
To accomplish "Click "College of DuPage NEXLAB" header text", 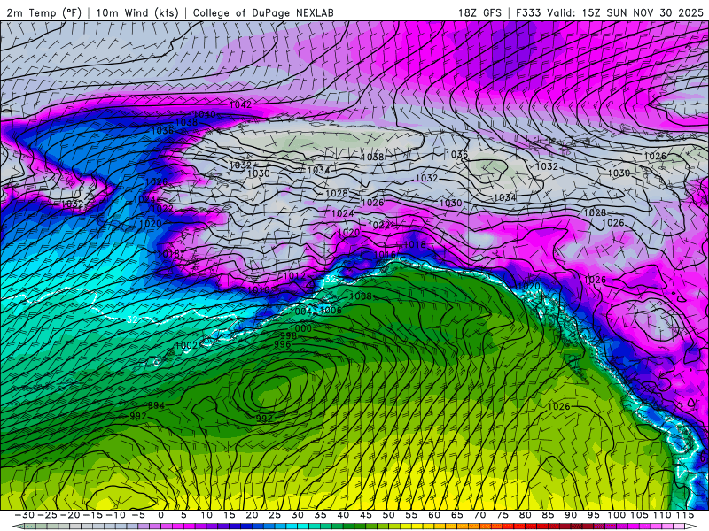I will click(263, 12).
